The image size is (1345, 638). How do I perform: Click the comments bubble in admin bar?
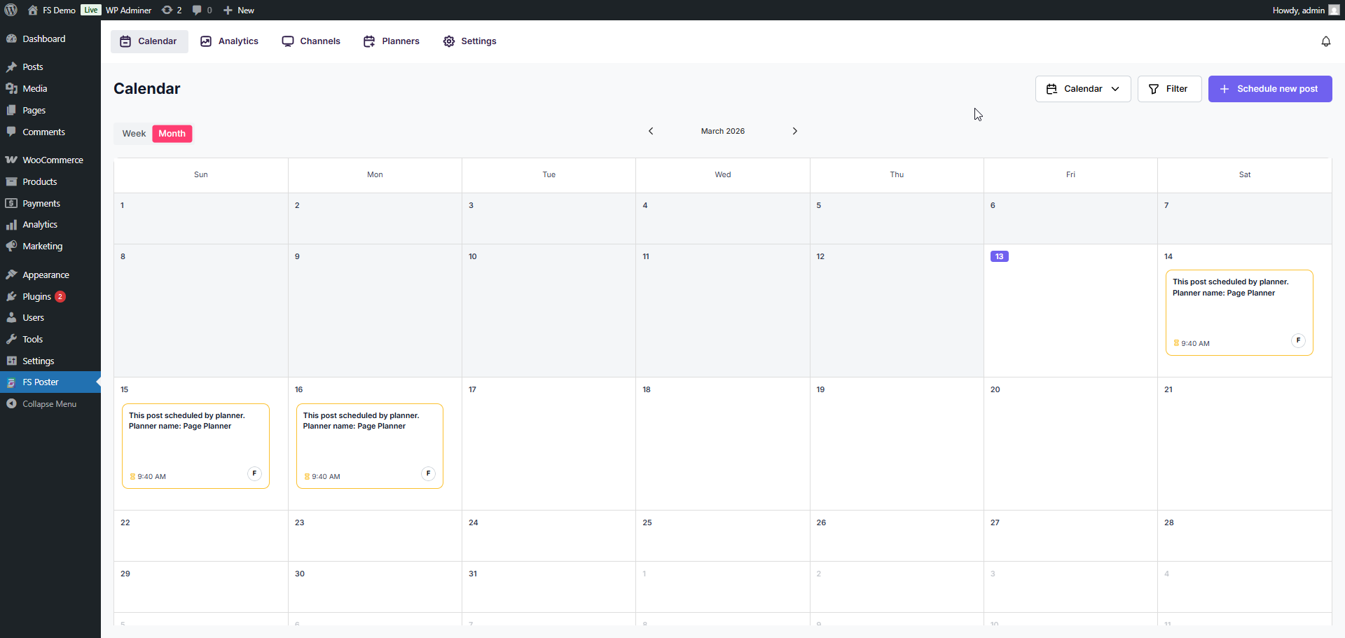pos(202,10)
